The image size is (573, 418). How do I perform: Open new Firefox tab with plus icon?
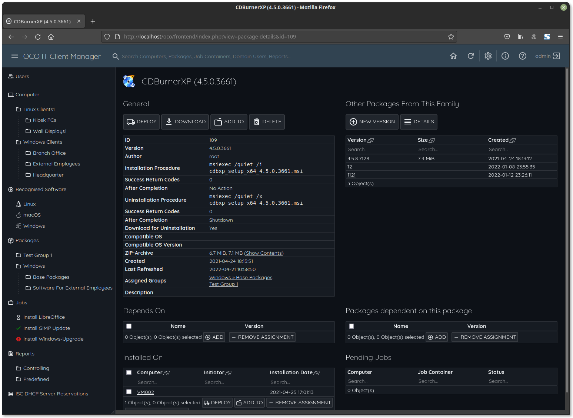point(93,21)
